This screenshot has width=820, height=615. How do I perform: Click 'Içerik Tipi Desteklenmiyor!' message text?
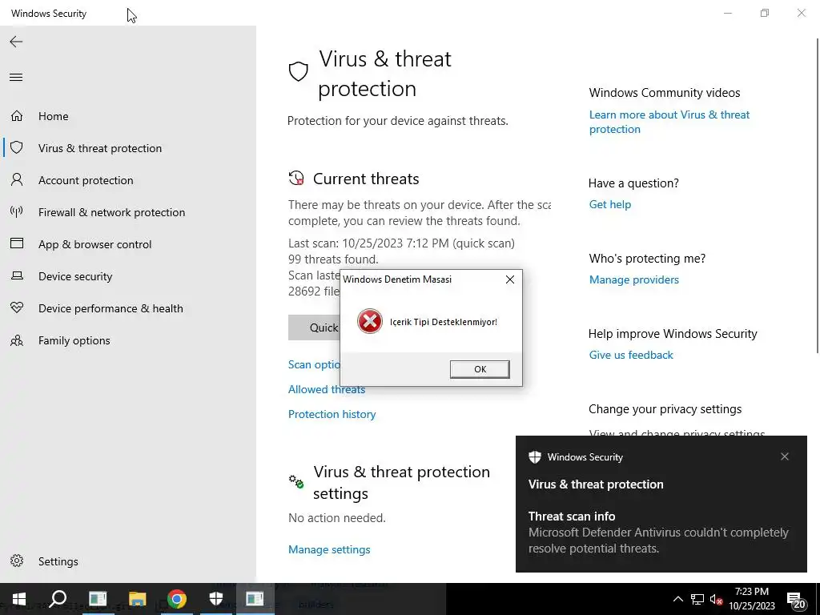[x=444, y=322]
